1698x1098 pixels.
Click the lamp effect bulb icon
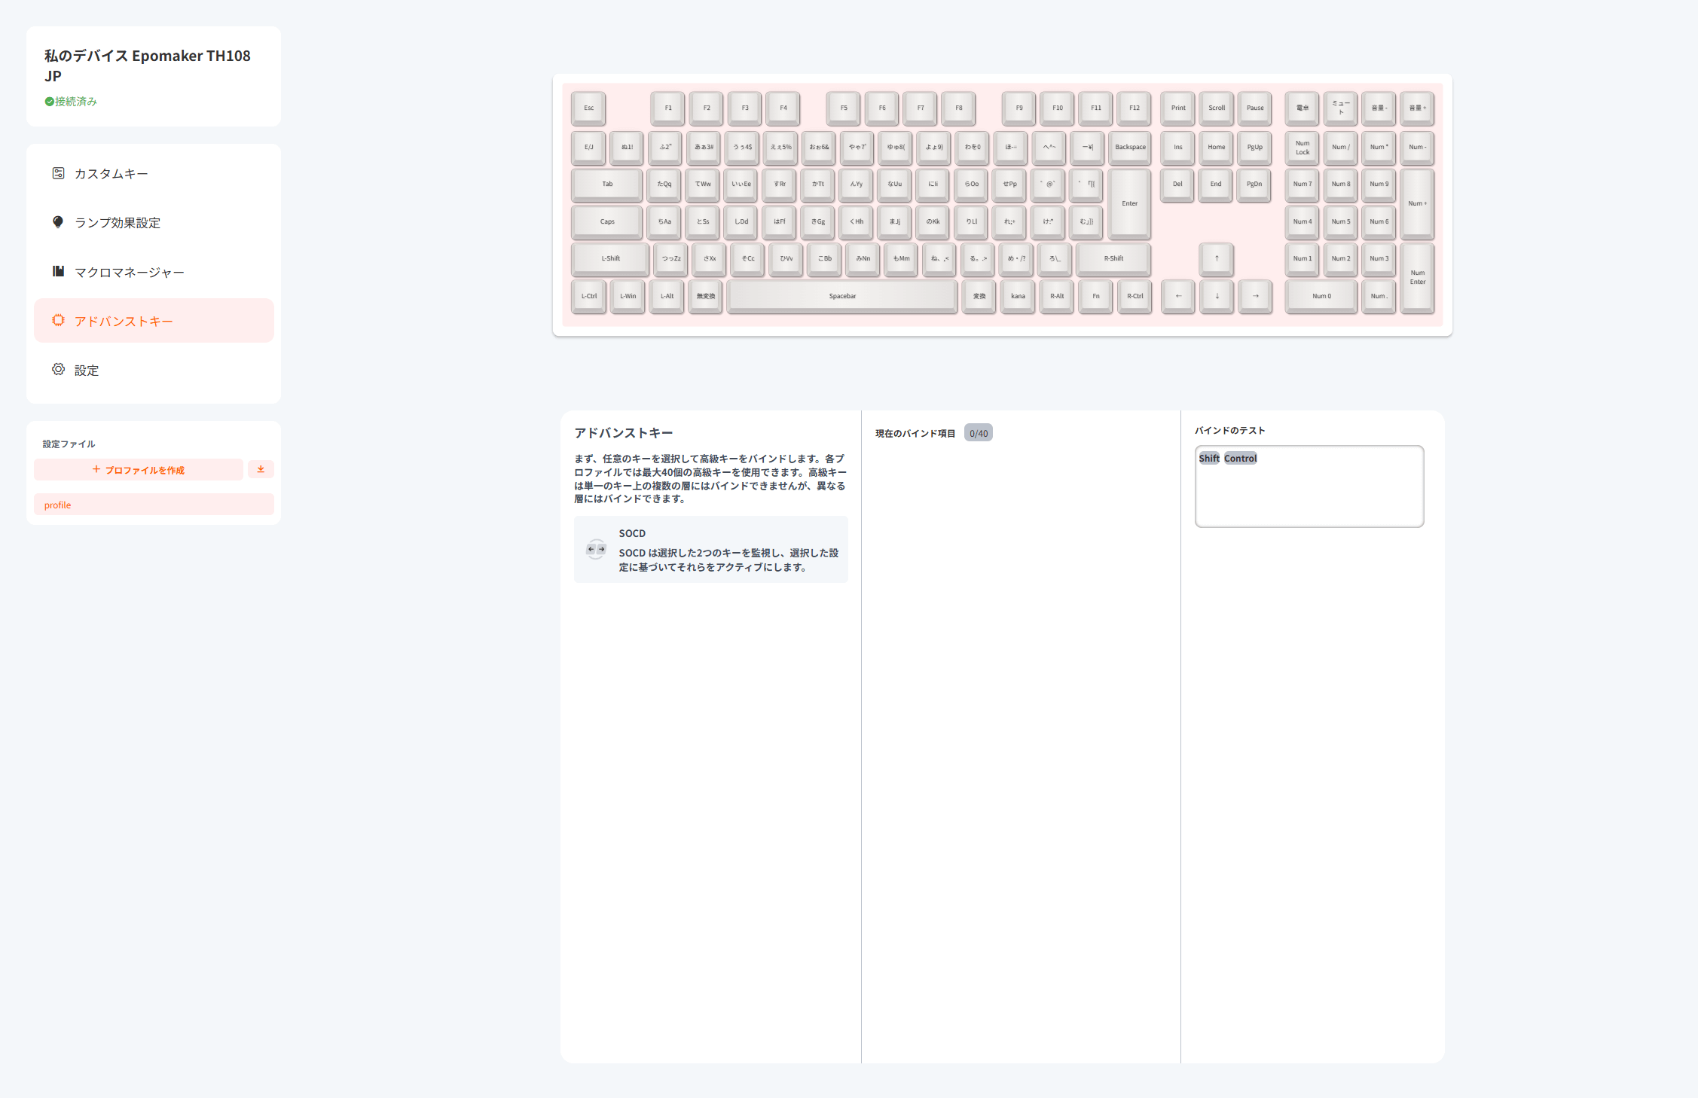(x=58, y=222)
